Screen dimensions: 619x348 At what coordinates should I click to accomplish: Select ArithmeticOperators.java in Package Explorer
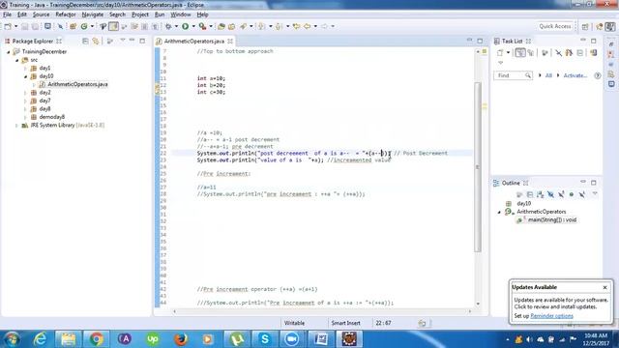(77, 84)
